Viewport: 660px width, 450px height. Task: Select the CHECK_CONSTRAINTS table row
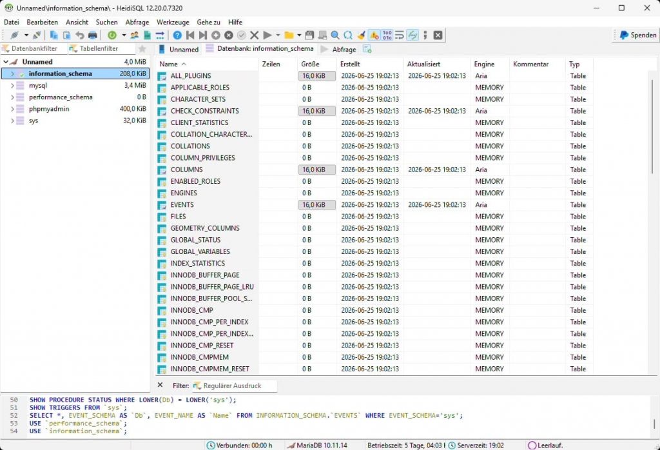[x=374, y=111]
